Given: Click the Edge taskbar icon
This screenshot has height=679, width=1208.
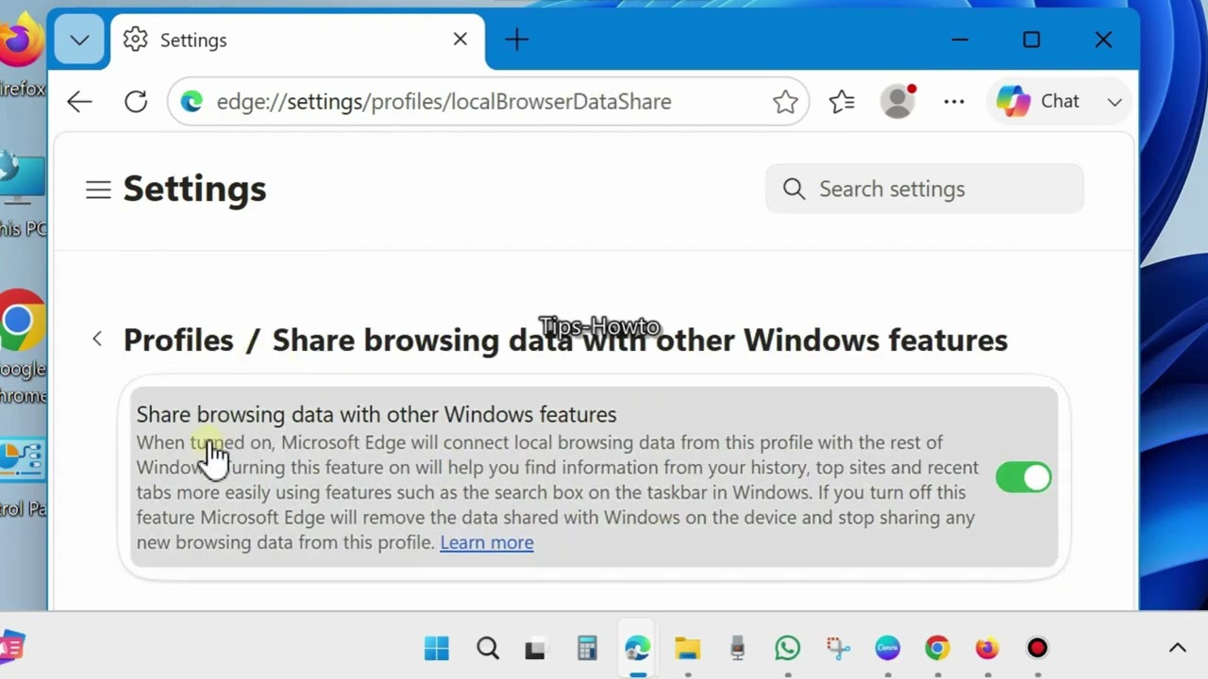Looking at the screenshot, I should [x=638, y=648].
